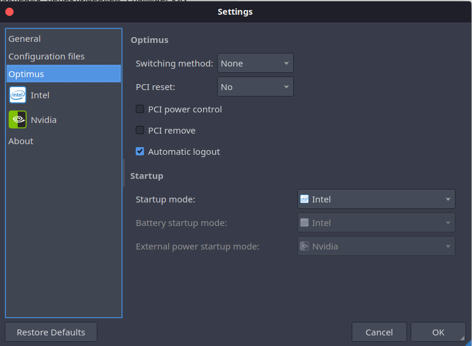Expand the PCI reset dropdown
472x346 pixels.
click(255, 86)
